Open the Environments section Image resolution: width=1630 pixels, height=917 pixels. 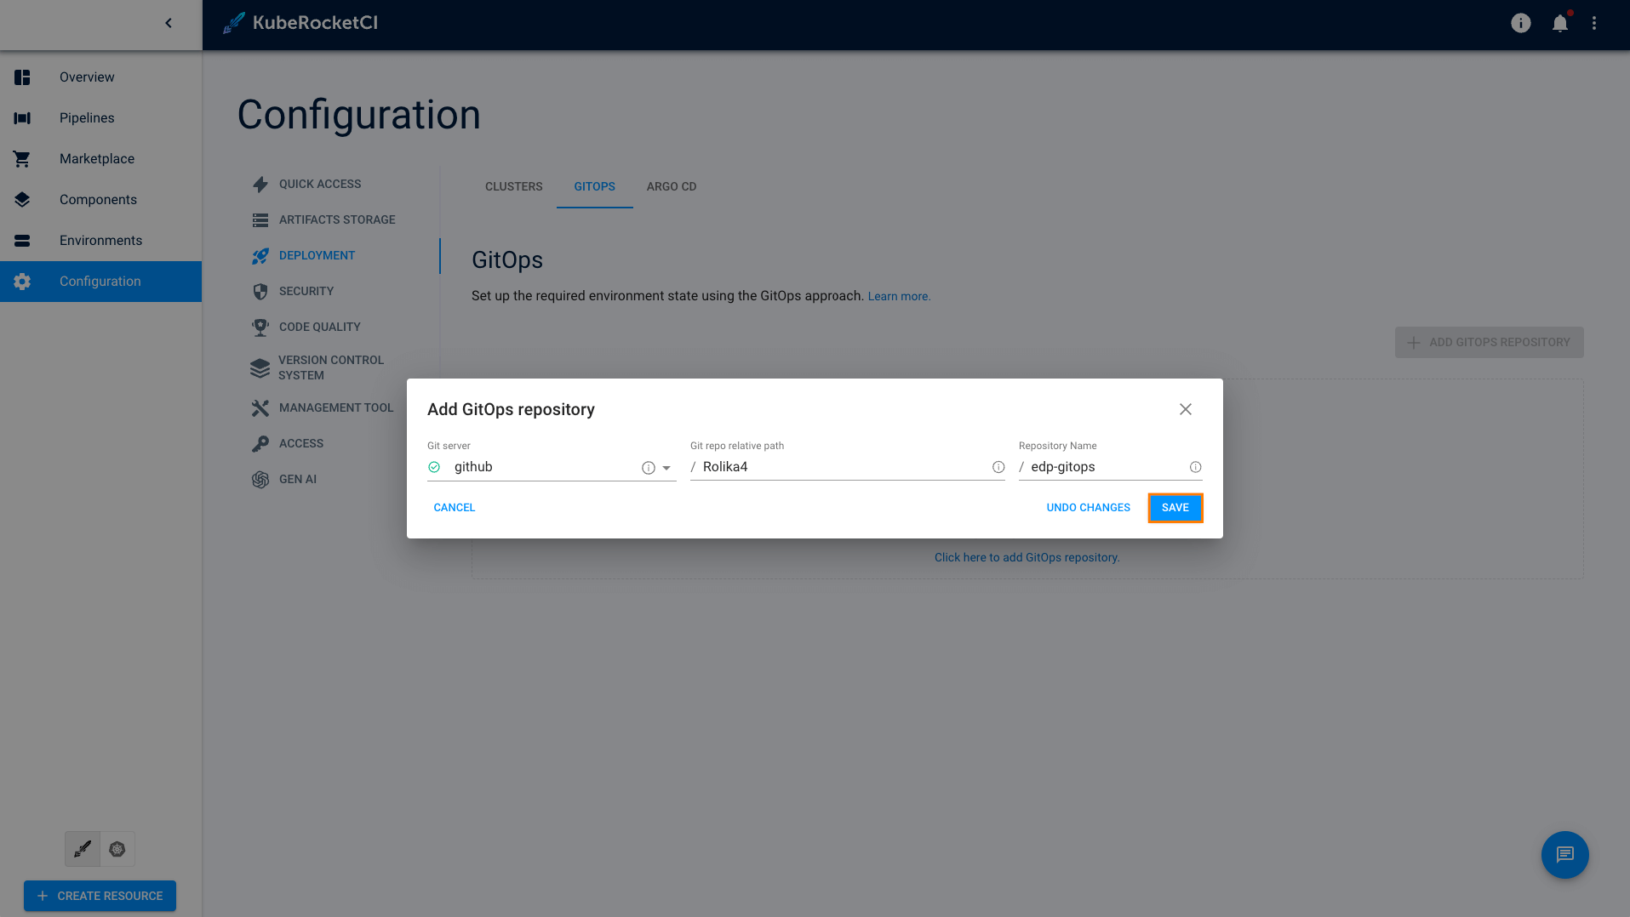pyautogui.click(x=21, y=240)
